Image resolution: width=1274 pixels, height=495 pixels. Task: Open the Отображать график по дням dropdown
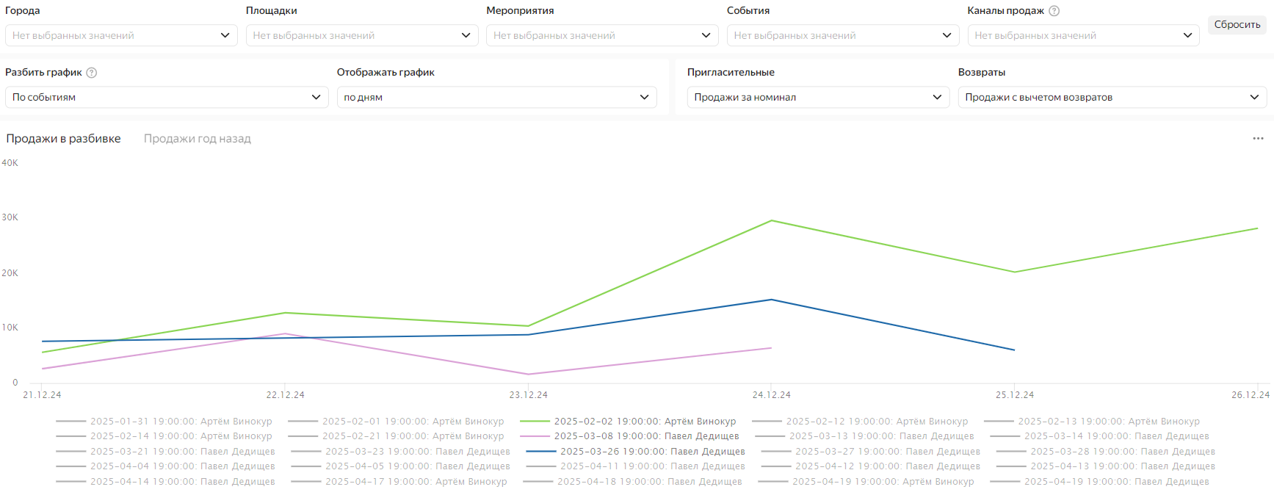click(496, 97)
